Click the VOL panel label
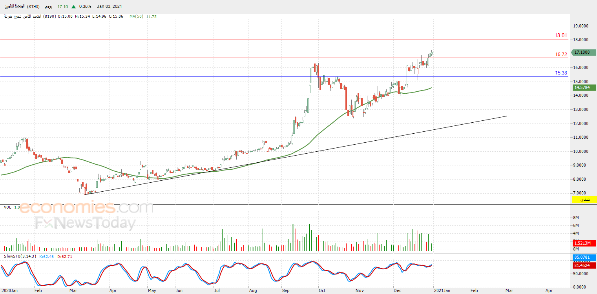Viewport: 597px width, 294px height. click(x=7, y=207)
